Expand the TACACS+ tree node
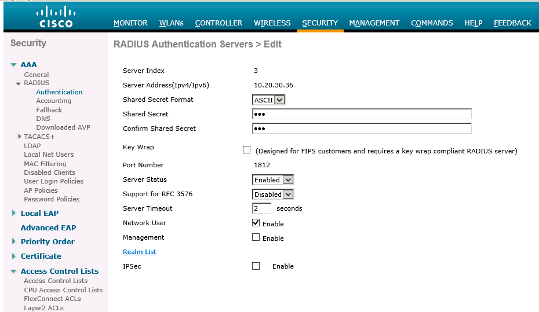 pyautogui.click(x=19, y=137)
